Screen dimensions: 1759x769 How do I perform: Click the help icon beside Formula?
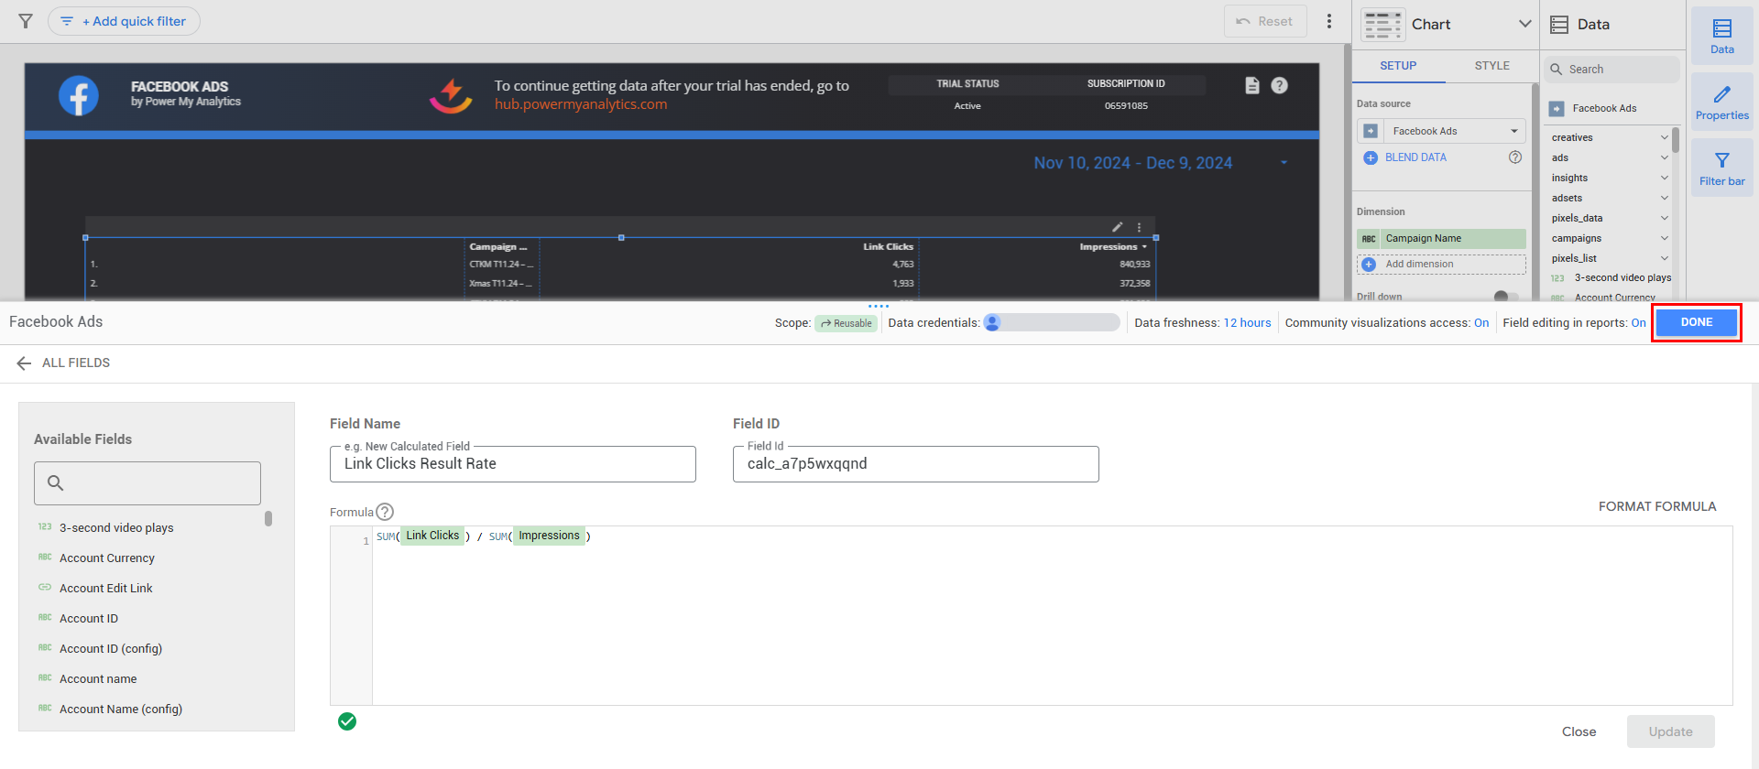click(x=385, y=512)
